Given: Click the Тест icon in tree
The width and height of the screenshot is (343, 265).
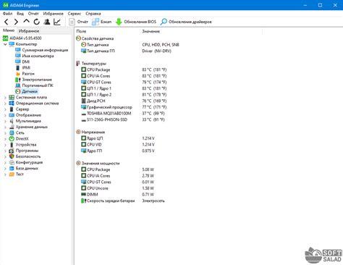Looking at the screenshot, I should pos(12,174).
